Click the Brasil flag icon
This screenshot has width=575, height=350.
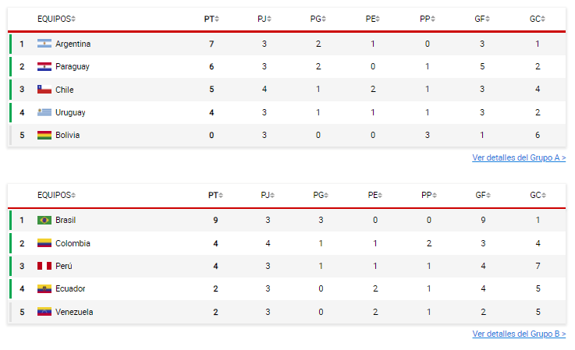44,221
